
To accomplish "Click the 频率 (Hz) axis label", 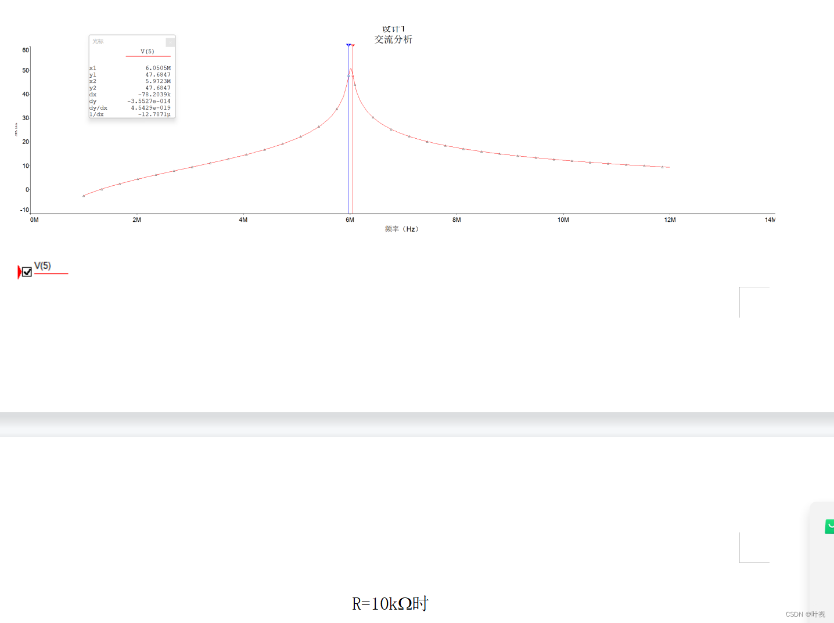I will coord(402,229).
